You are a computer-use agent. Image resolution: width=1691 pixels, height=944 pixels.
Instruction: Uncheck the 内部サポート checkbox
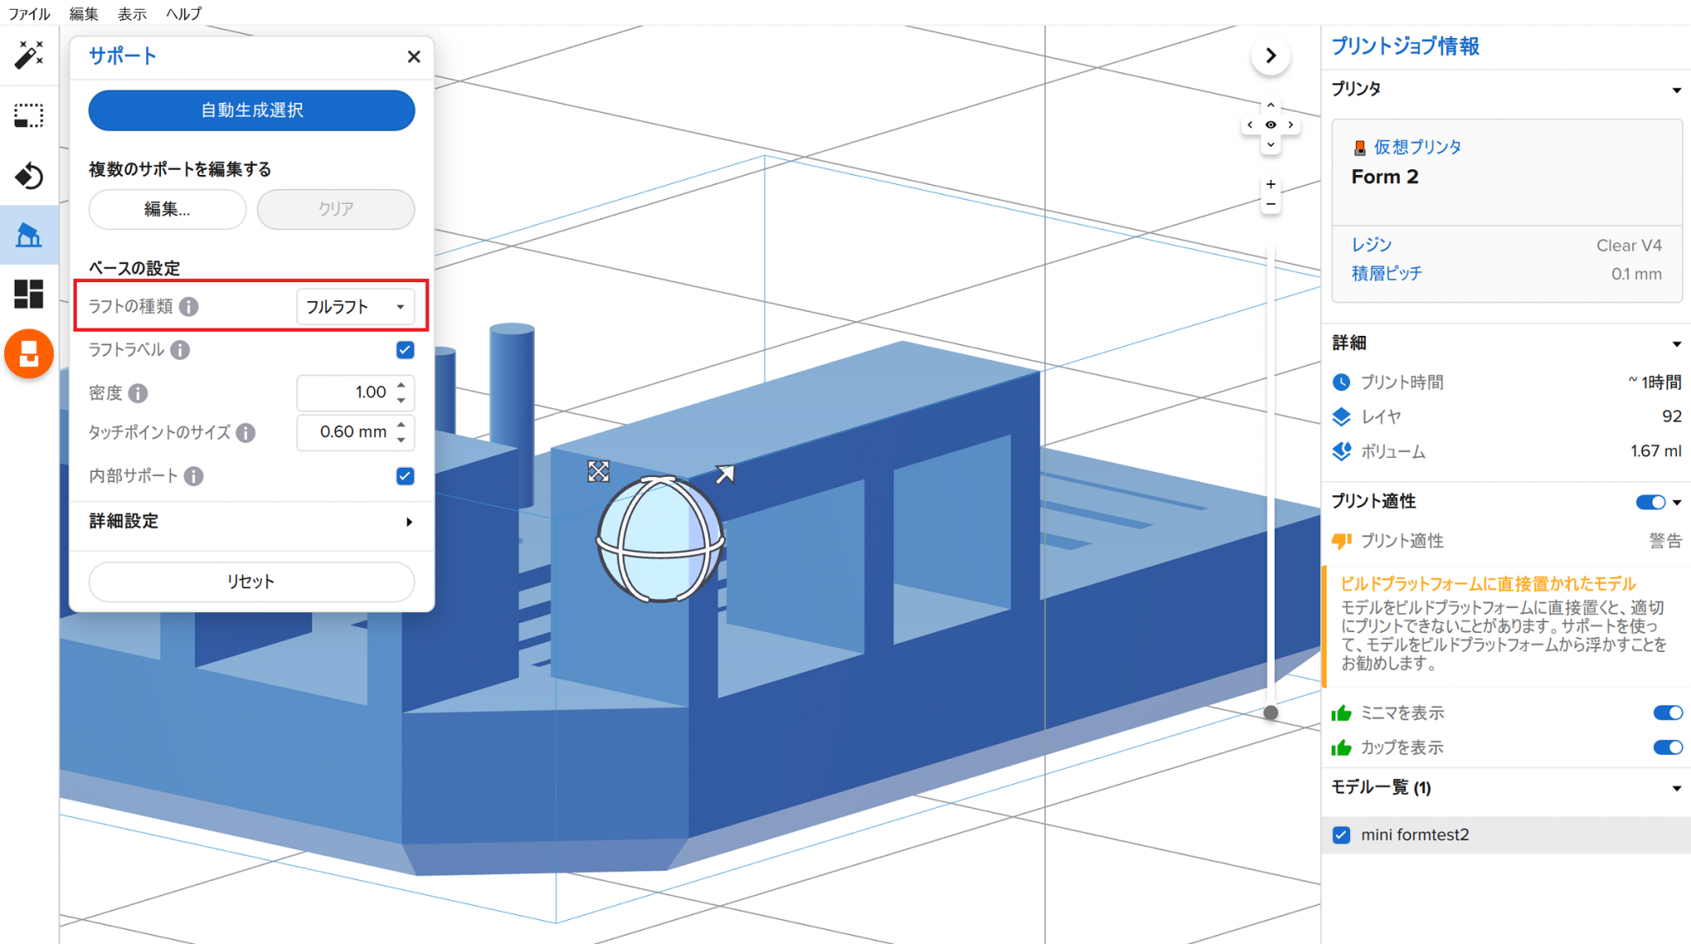coord(405,476)
